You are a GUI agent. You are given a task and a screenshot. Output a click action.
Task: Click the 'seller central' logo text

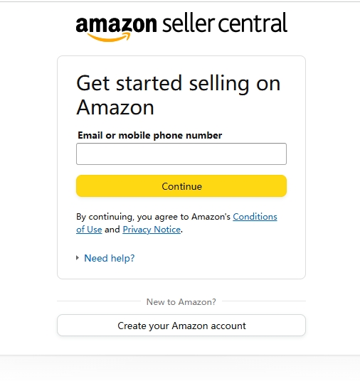pyautogui.click(x=225, y=23)
